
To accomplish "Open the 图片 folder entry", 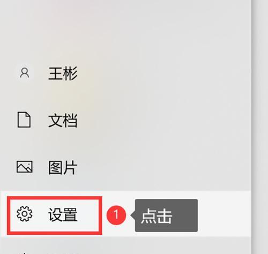I will click(63, 167).
